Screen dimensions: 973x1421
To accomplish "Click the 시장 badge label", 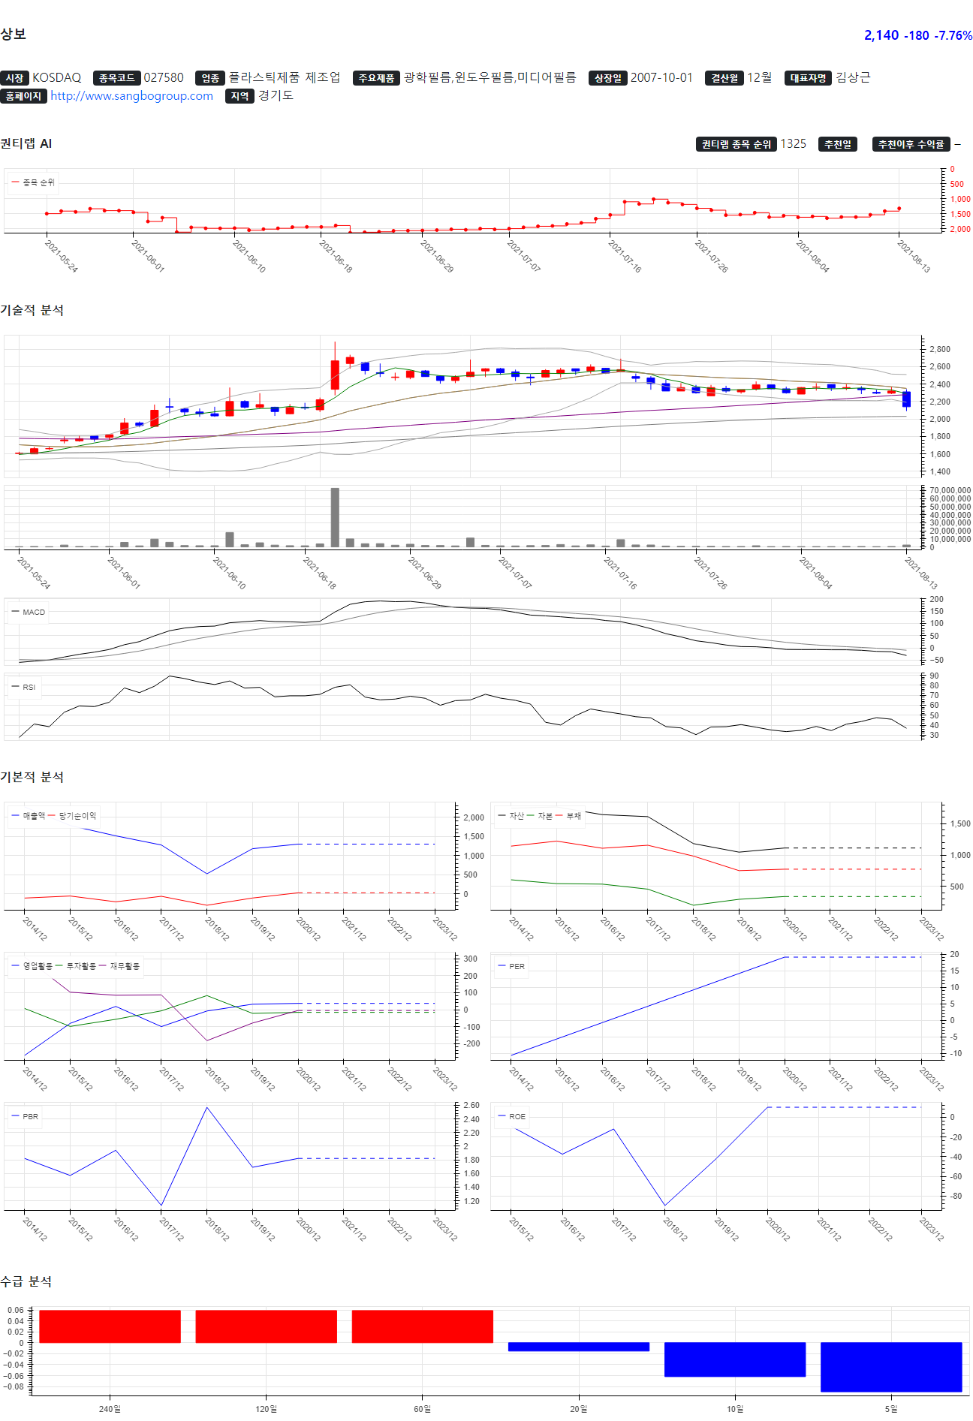I will [14, 78].
